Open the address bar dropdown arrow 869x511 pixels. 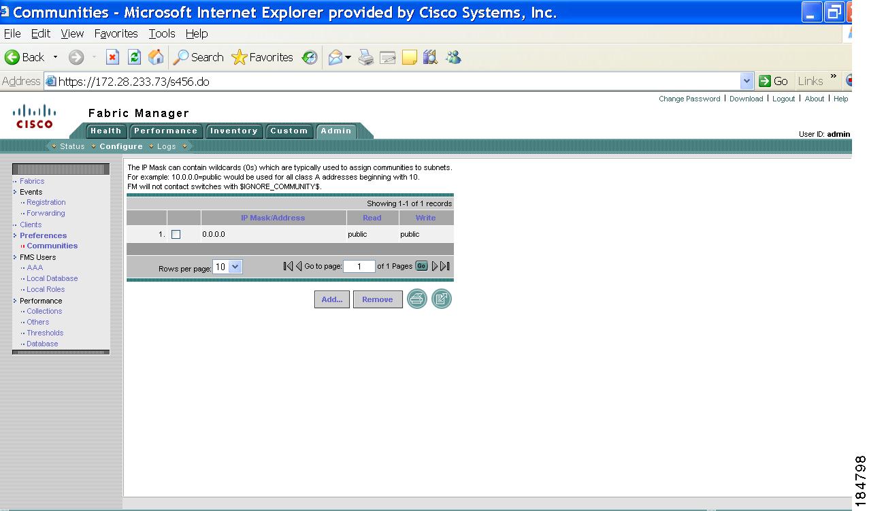pos(747,81)
